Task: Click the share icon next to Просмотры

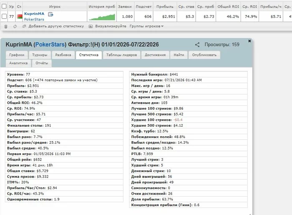Action: pyautogui.click(x=197, y=45)
